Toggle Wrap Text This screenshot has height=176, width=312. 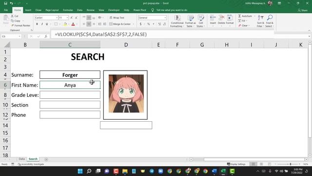coord(117,18)
